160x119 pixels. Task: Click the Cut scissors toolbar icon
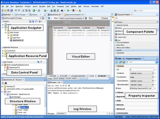click(23, 10)
